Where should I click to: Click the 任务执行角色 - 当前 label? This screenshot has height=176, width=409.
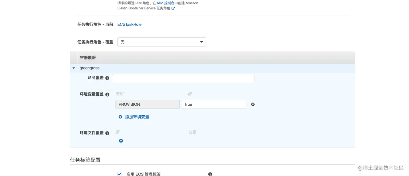coord(95,24)
